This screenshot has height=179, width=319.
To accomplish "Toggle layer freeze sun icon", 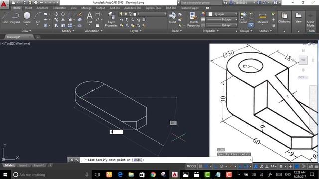I will click(126, 14).
